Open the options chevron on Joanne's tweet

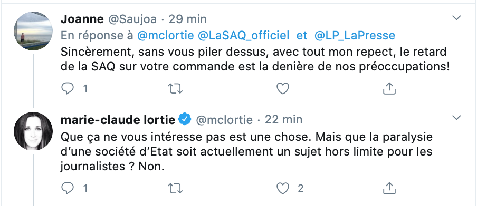[456, 18]
